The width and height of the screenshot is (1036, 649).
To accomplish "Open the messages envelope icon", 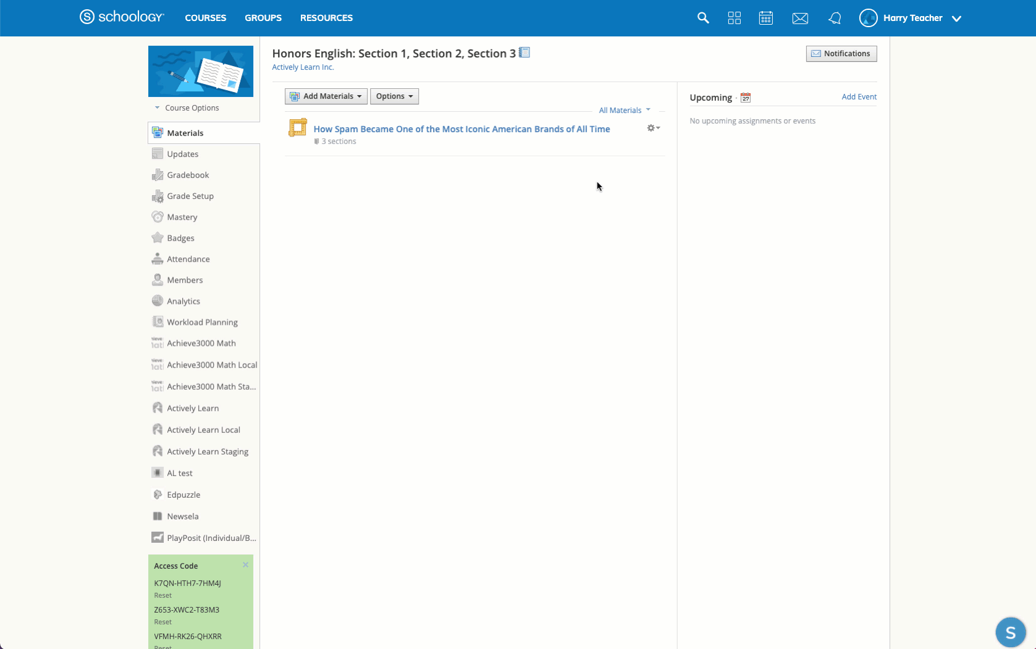I will point(800,19).
